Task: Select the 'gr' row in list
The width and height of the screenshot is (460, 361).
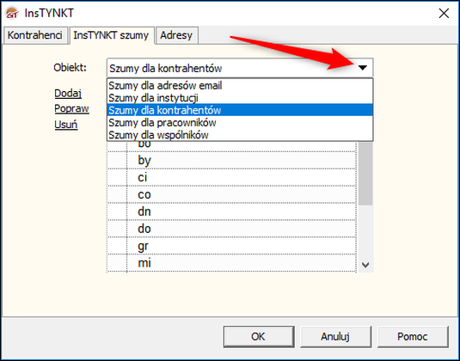Action: [x=232, y=246]
